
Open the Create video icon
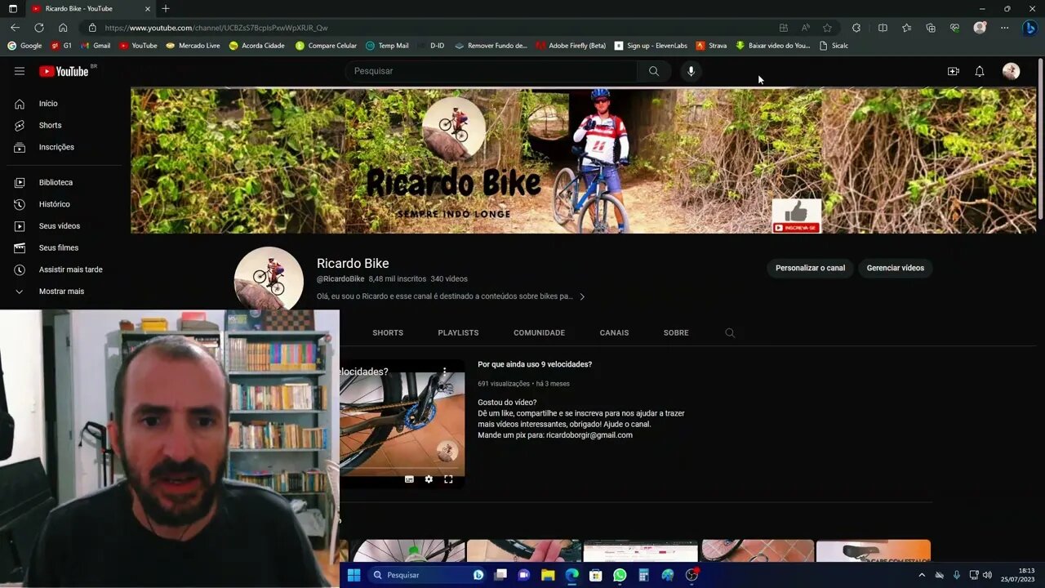(953, 71)
